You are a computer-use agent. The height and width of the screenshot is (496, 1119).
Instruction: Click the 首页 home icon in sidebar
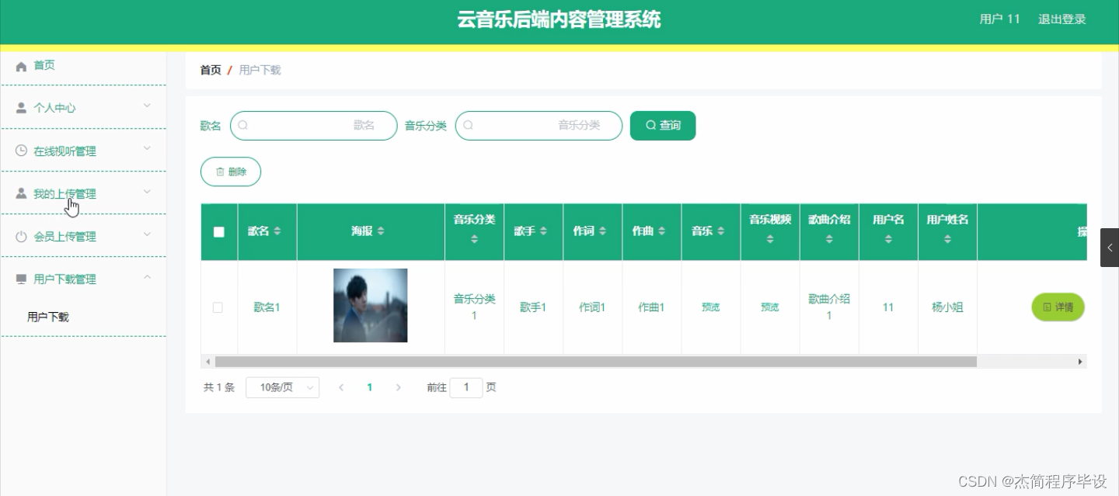point(22,65)
